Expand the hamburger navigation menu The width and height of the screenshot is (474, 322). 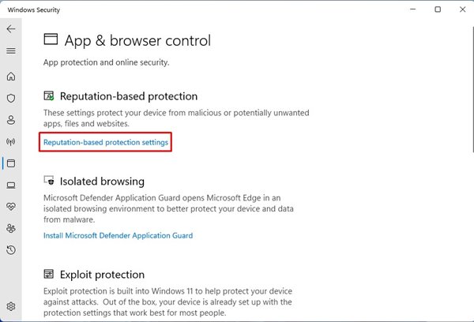(x=11, y=51)
